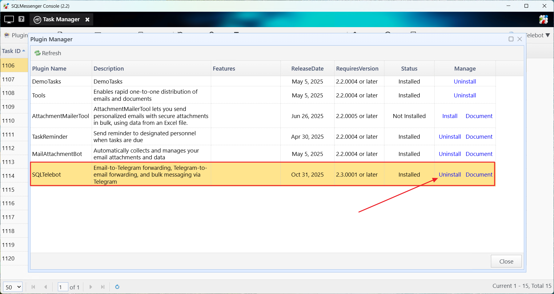Open help via the question mark icon
Image resolution: width=554 pixels, height=294 pixels.
(21, 19)
